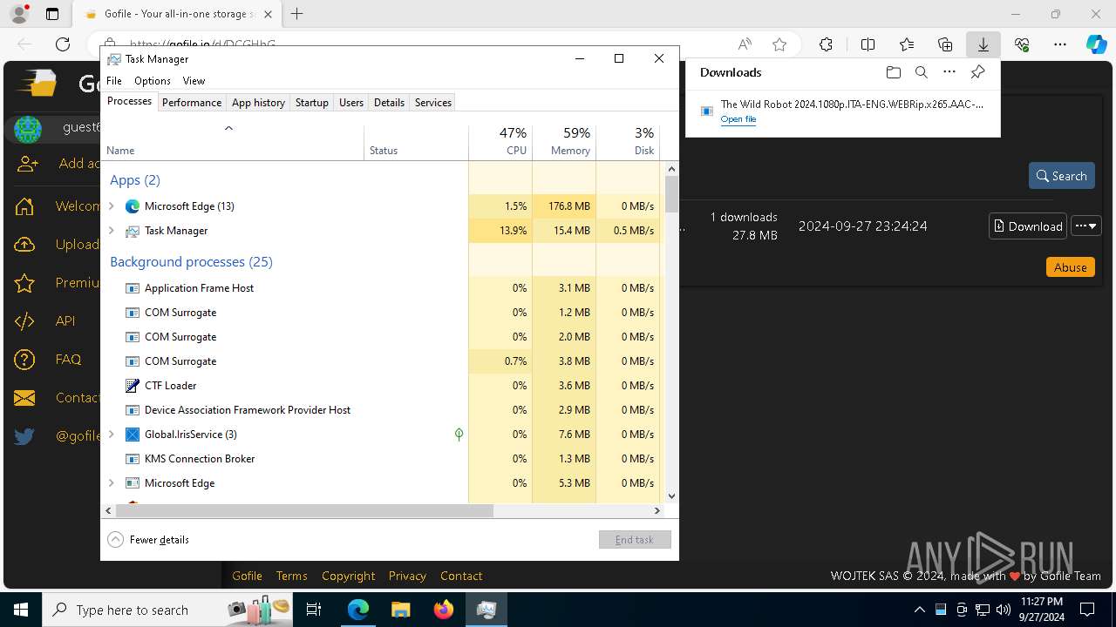Open Gofile Premium star icon
The height and width of the screenshot is (627, 1116).
point(24,283)
